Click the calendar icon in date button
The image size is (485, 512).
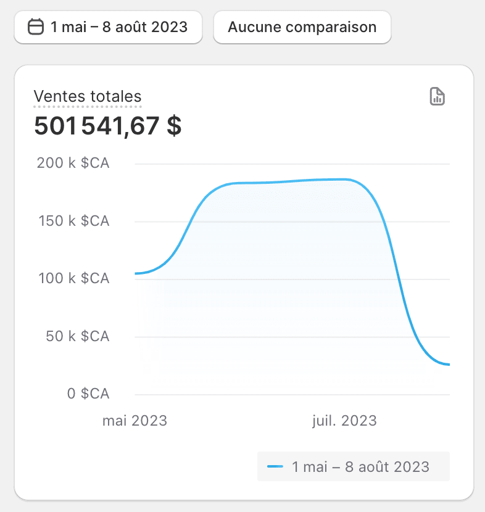36,27
